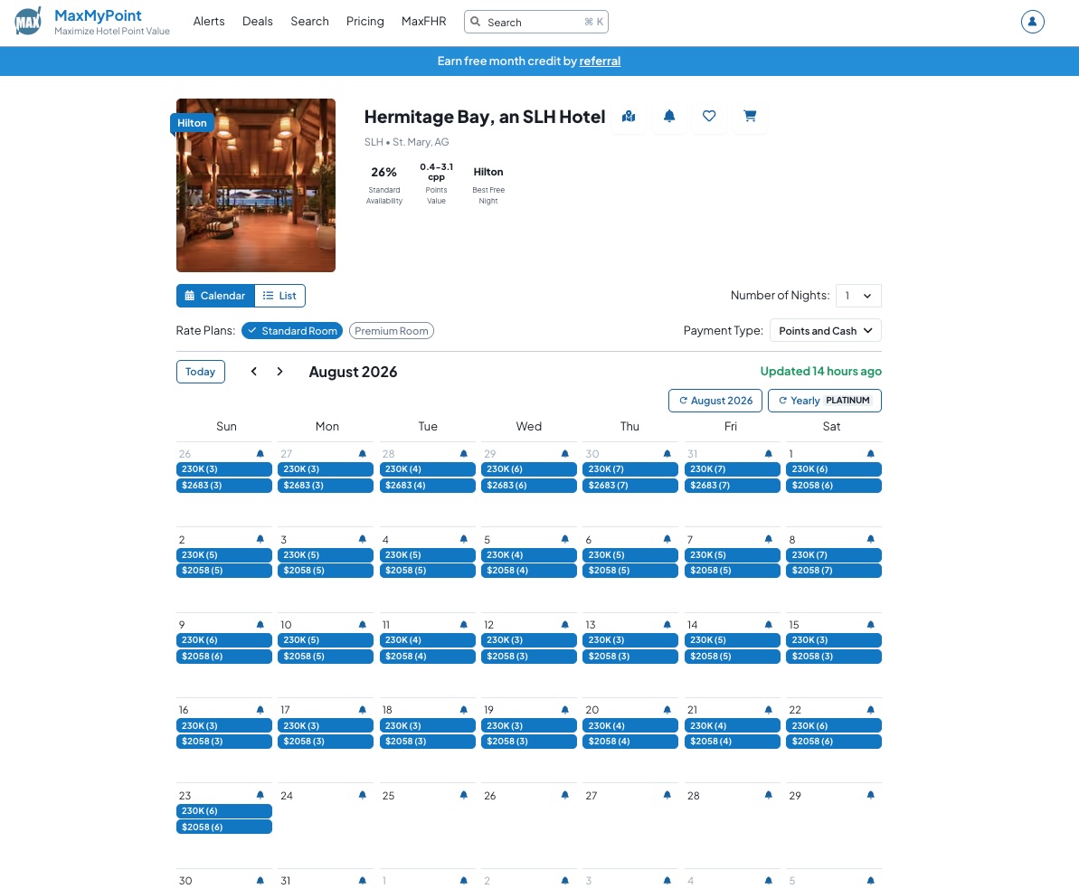Refresh August 2026 availability
The height and width of the screenshot is (889, 1079).
pos(715,401)
